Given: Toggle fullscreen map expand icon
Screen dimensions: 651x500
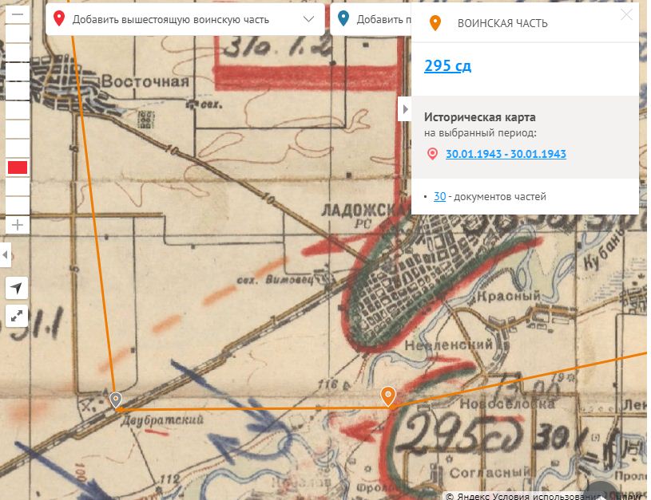Looking at the screenshot, I should [x=17, y=317].
